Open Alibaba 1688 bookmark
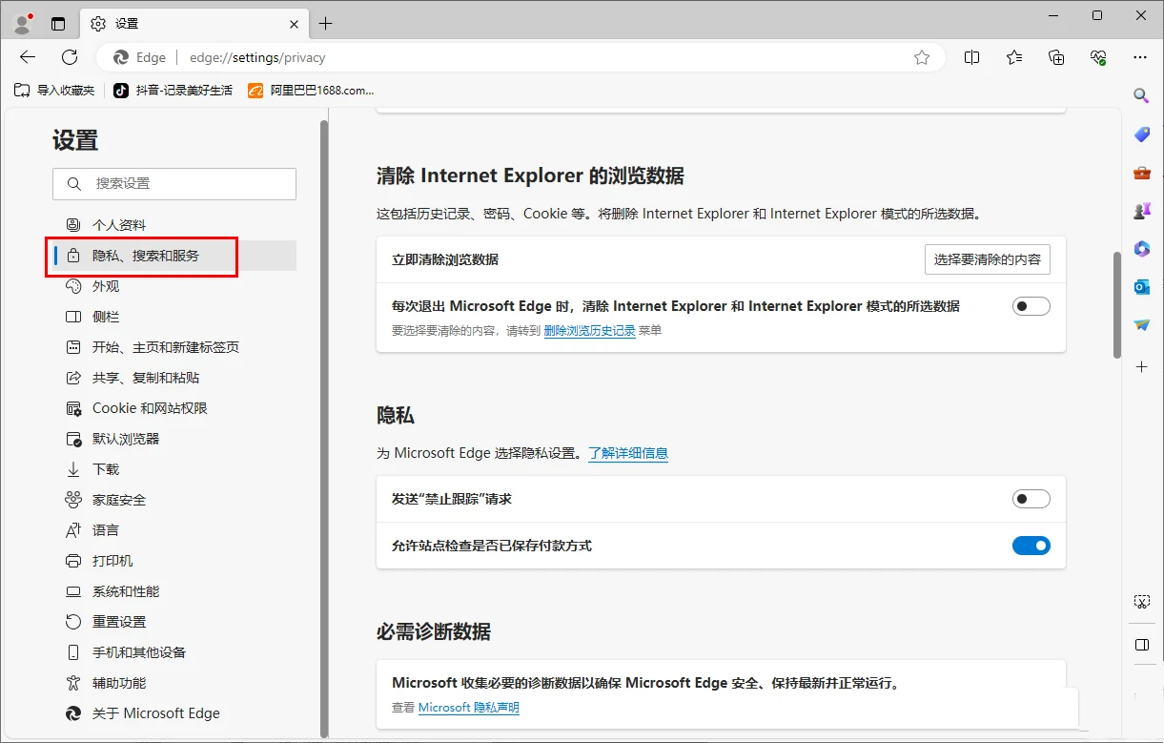This screenshot has height=743, width=1164. point(311,90)
